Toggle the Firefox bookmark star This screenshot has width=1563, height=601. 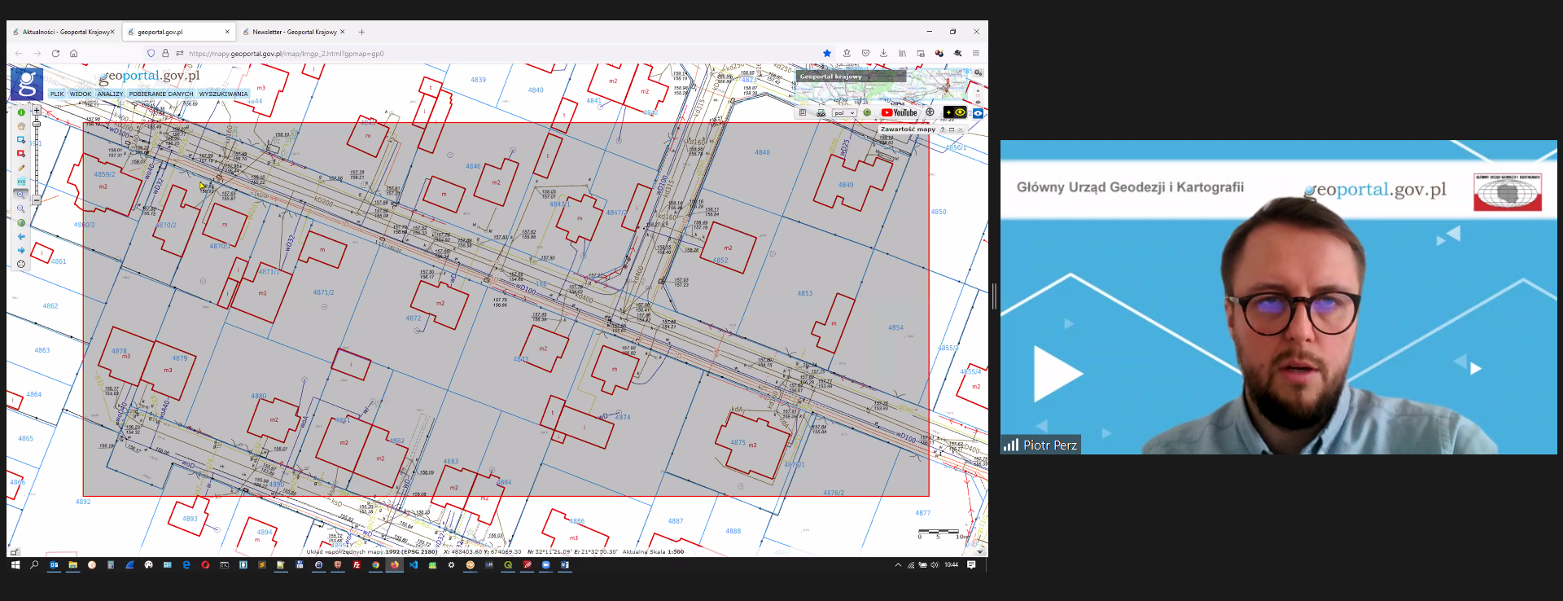coord(827,54)
